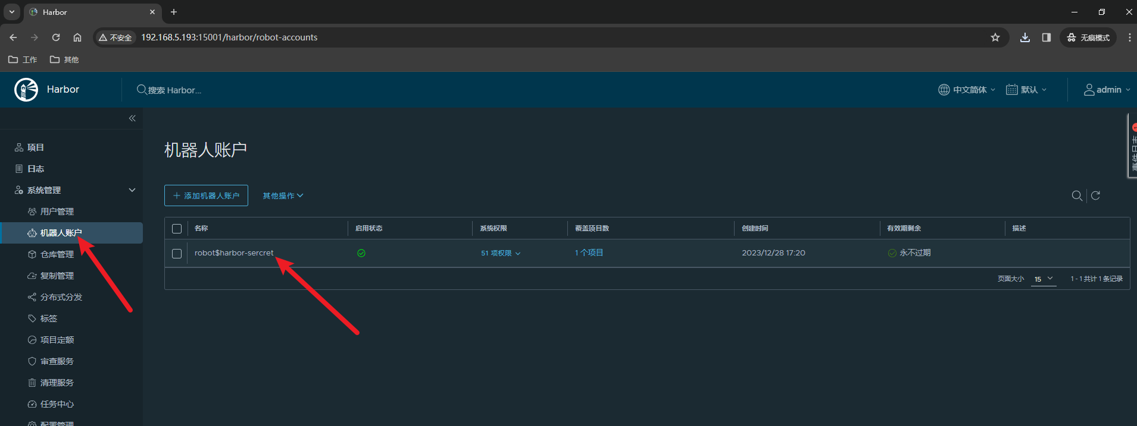Open the 其他 bookmarks folder
The image size is (1137, 426).
click(x=64, y=59)
